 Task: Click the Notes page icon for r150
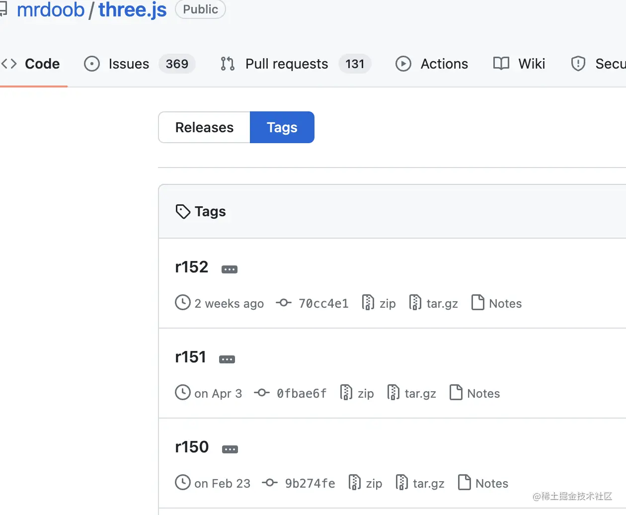(465, 482)
